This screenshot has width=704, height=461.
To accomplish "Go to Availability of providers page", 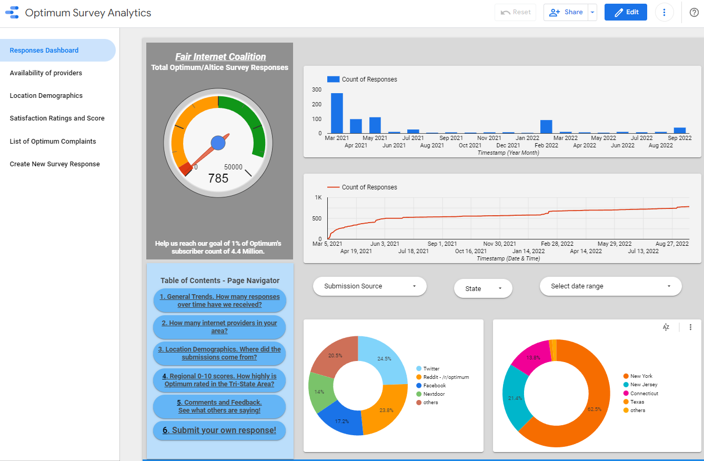I will (x=46, y=73).
